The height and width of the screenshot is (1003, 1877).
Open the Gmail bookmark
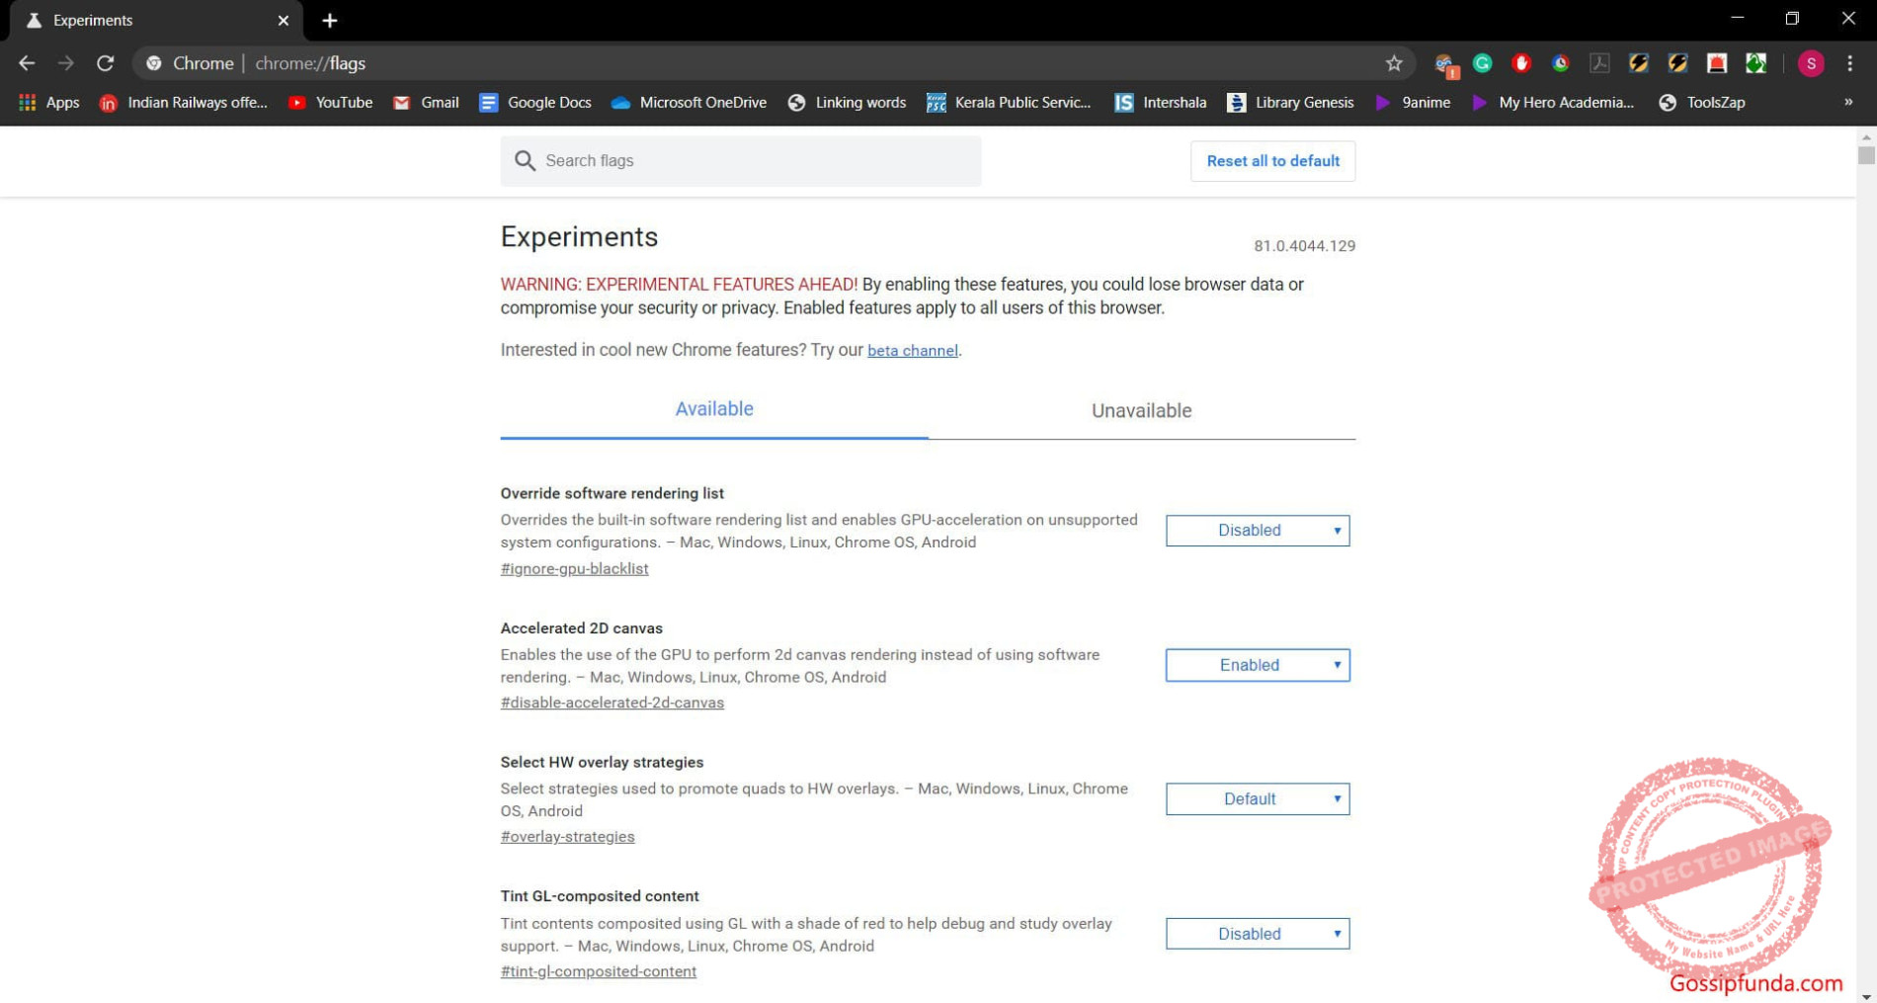coord(427,102)
